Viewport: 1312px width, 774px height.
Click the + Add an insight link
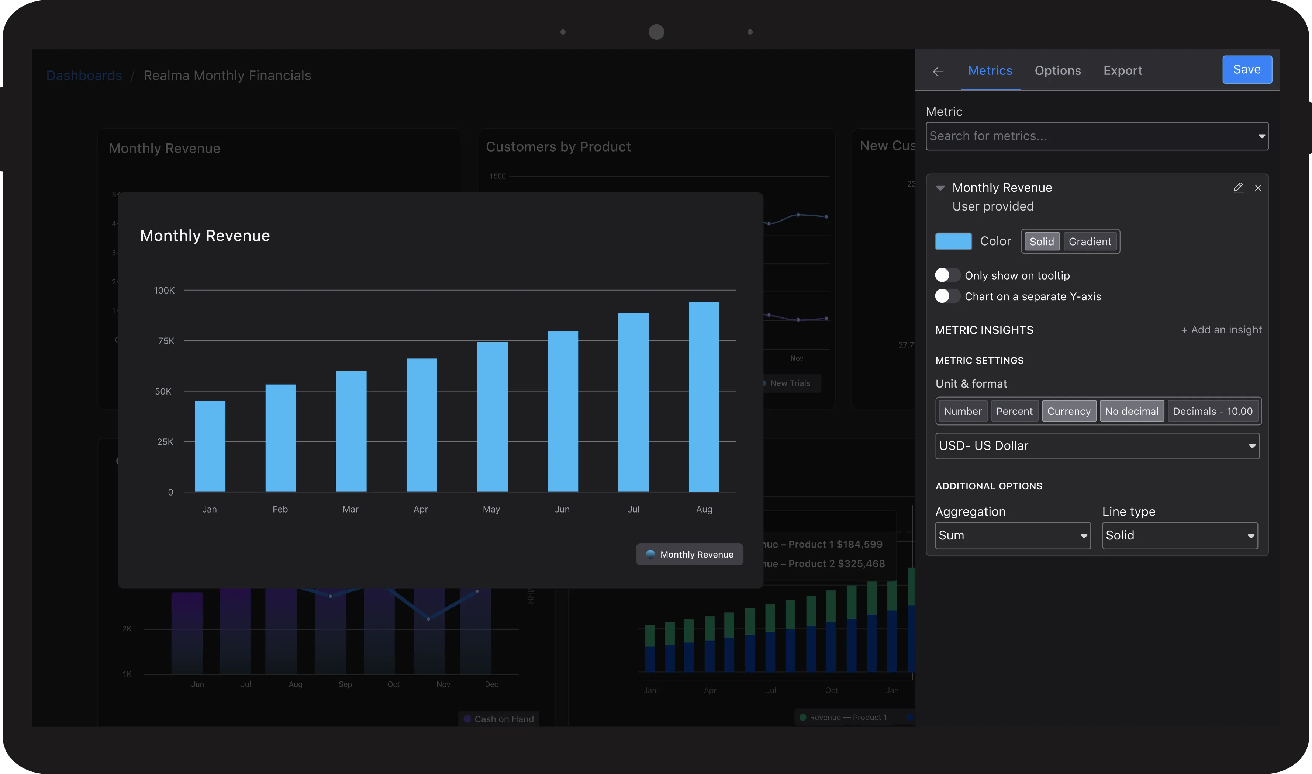[1221, 330]
